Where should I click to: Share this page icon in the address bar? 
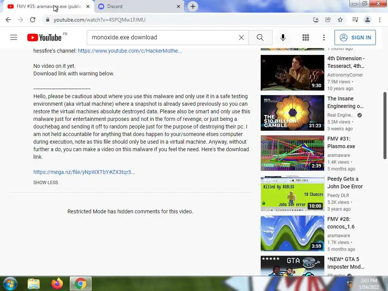(328, 20)
